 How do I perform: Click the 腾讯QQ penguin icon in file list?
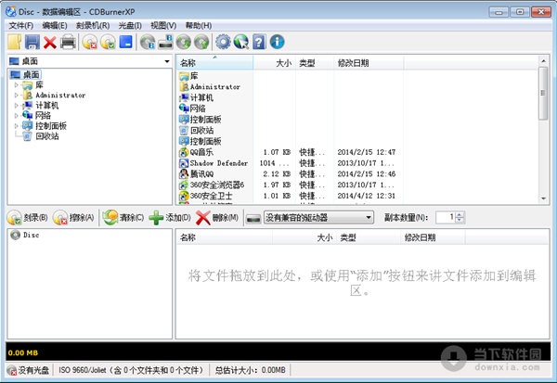click(183, 174)
